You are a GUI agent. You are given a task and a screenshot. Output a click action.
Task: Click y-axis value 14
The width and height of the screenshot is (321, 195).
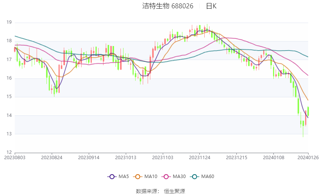(x=9, y=115)
